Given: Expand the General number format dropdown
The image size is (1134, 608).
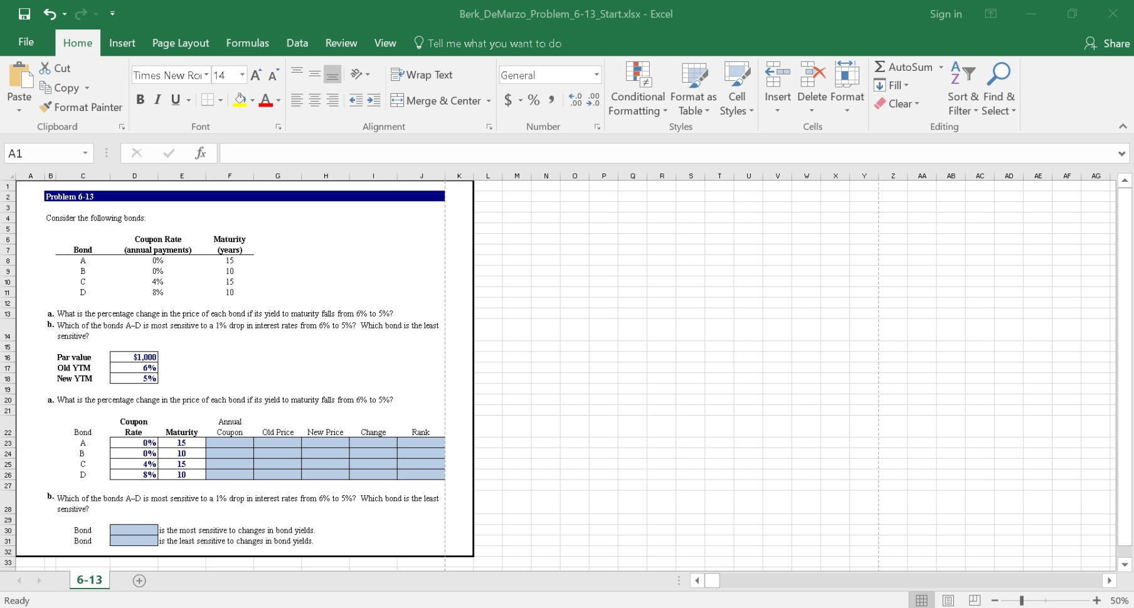Looking at the screenshot, I should tap(596, 75).
